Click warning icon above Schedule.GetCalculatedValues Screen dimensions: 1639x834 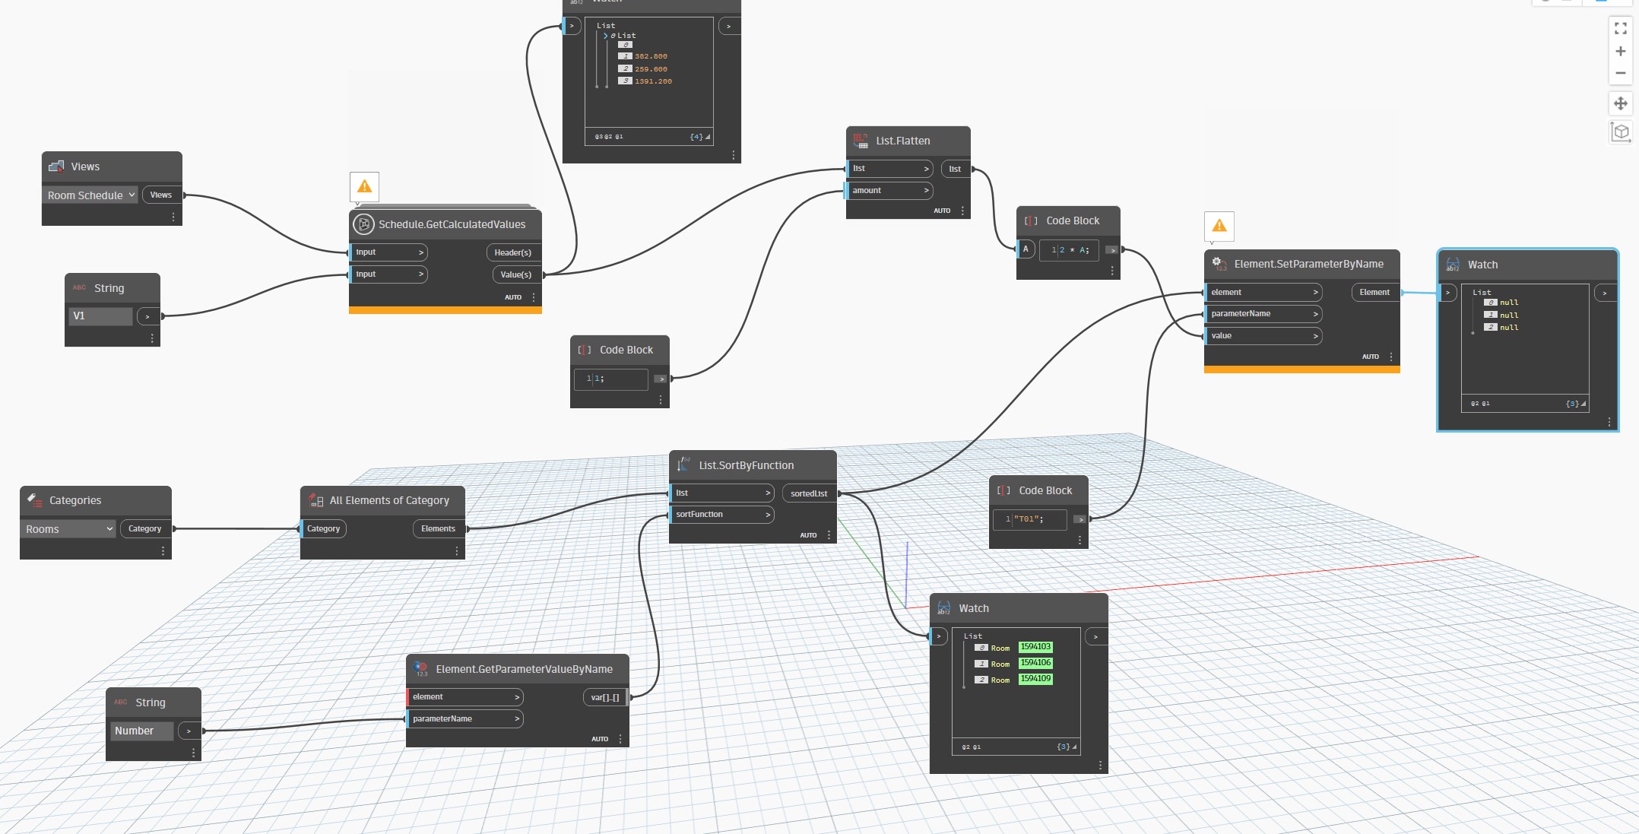click(x=365, y=186)
